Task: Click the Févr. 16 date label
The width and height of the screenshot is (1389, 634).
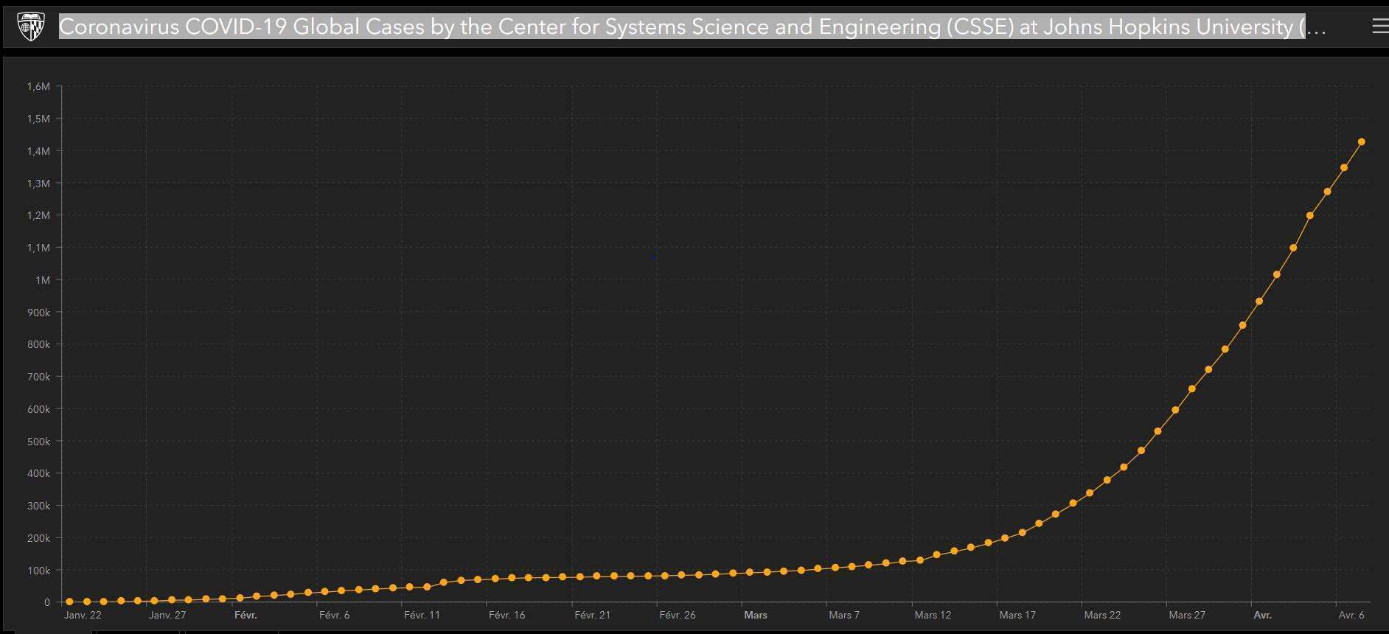Action: point(507,615)
